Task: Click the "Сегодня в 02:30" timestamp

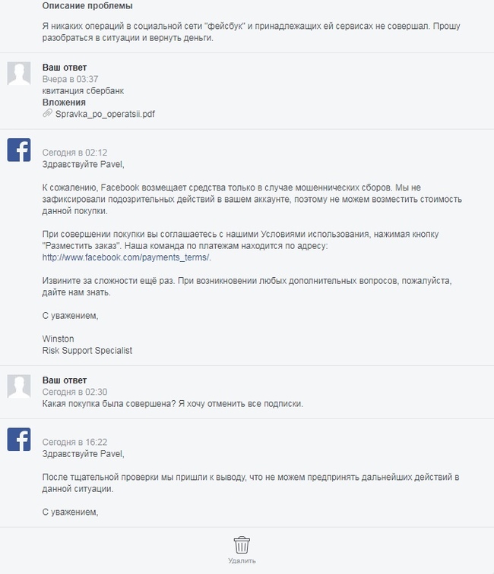Action: click(74, 392)
